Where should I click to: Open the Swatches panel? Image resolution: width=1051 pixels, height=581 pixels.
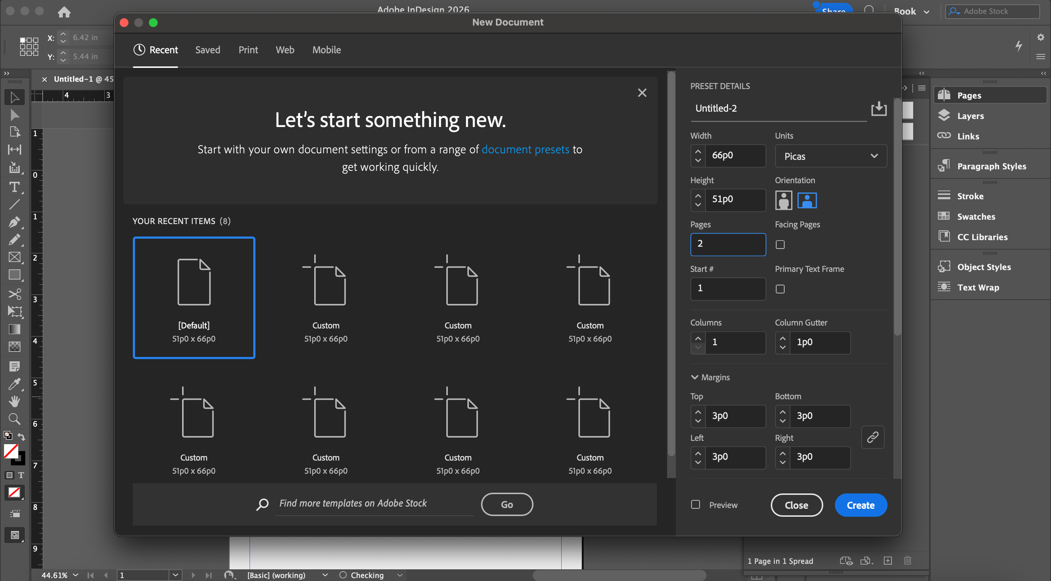[x=975, y=217]
